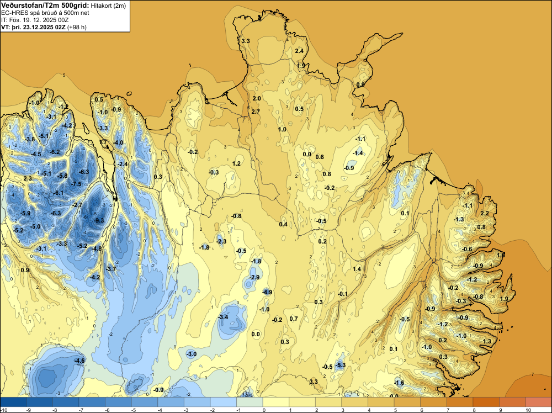This screenshot has height=413, width=552.
Task: Select legend swatch between 9 and 10
Action: coord(512,402)
